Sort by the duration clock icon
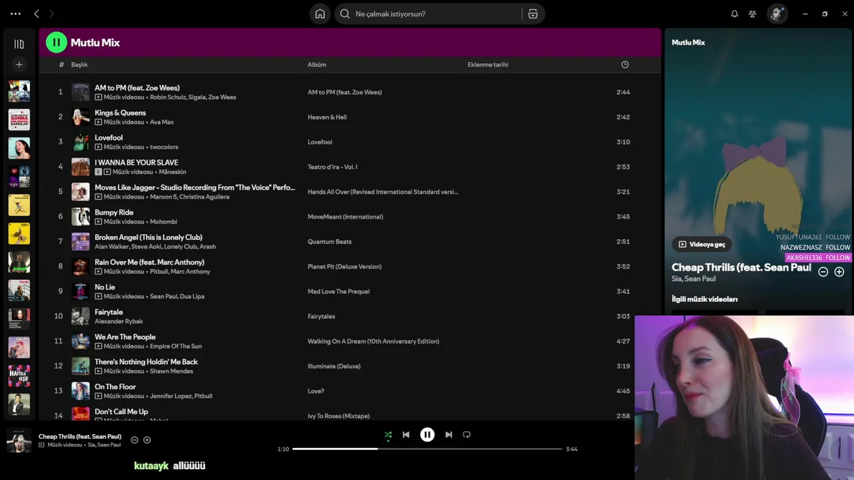This screenshot has width=854, height=480. [x=624, y=65]
